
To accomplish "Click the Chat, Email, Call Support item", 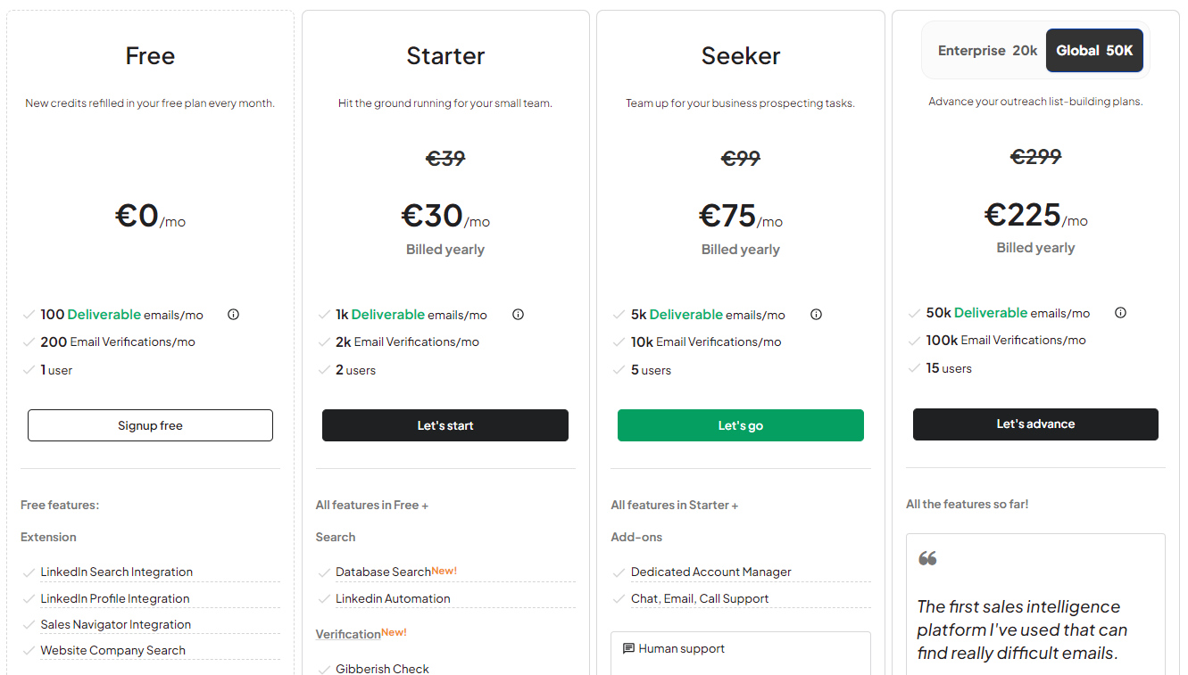I will 700,599.
